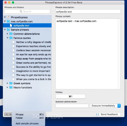This screenshot has height=126, width=127.
Task: Choose Folder from the add menu
Action: pyautogui.click(x=29, y=118)
